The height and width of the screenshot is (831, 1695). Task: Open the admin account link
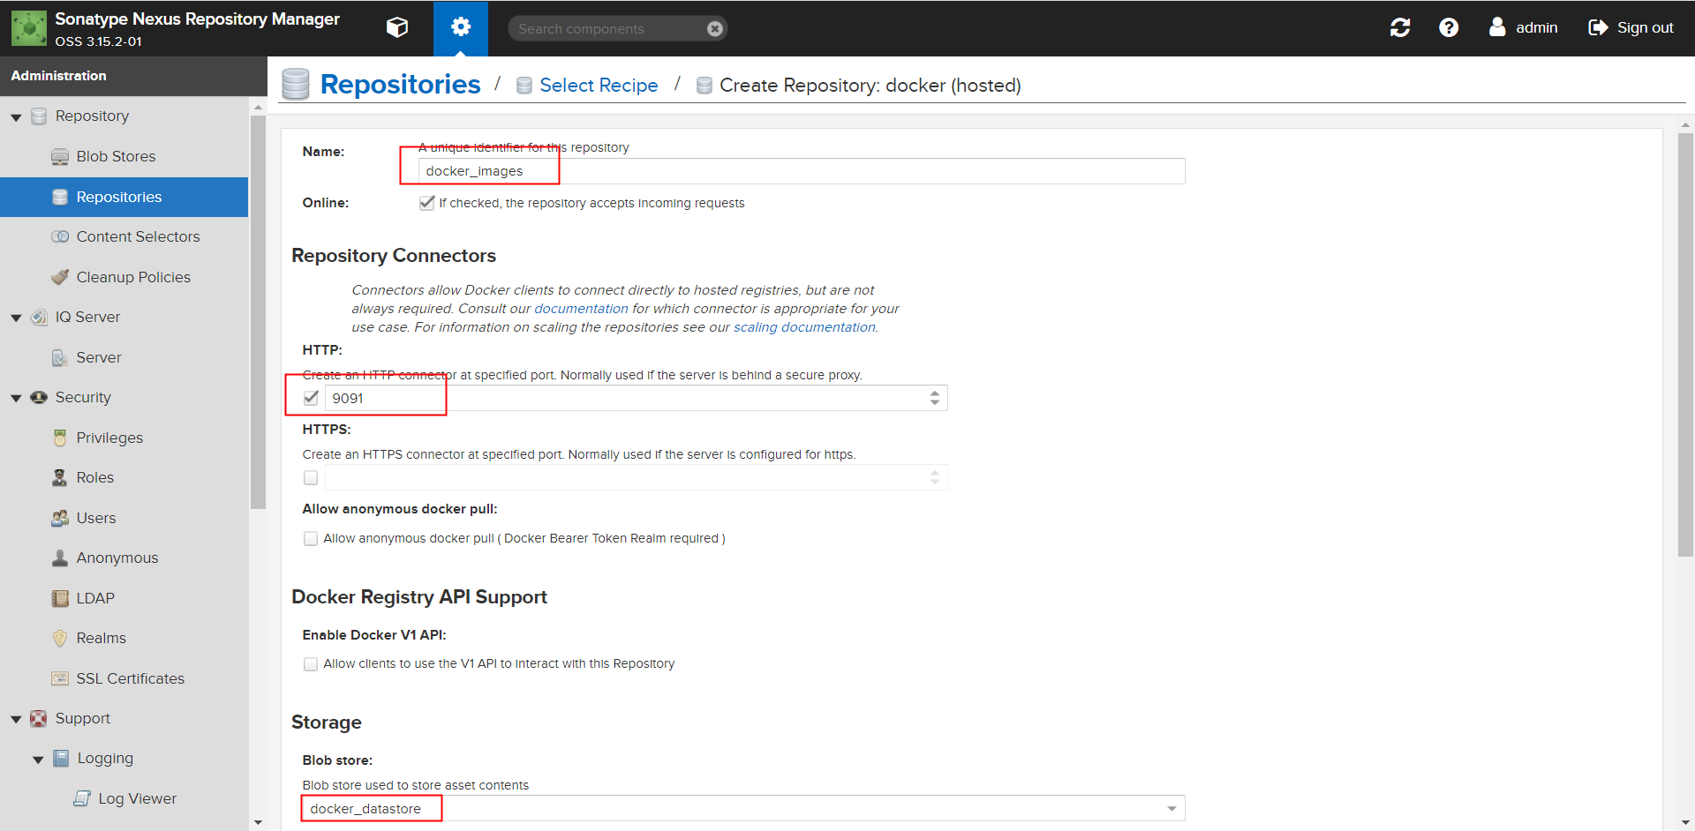click(1524, 27)
